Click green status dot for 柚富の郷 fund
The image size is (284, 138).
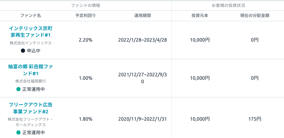(x=18, y=89)
